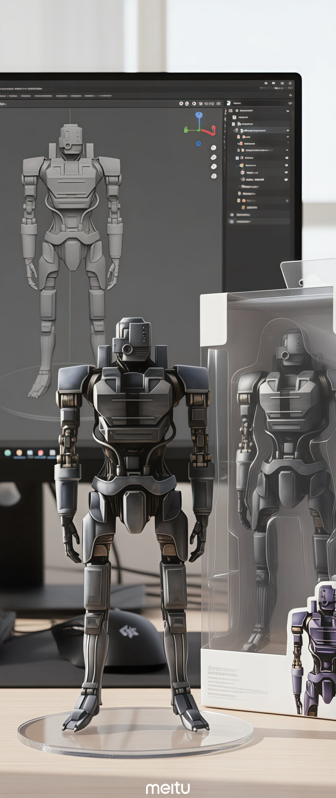
Task: Click the top round viewport navigation button
Action: click(213, 148)
